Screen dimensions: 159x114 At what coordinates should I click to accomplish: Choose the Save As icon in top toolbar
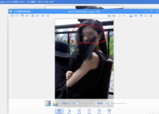tap(32, 16)
